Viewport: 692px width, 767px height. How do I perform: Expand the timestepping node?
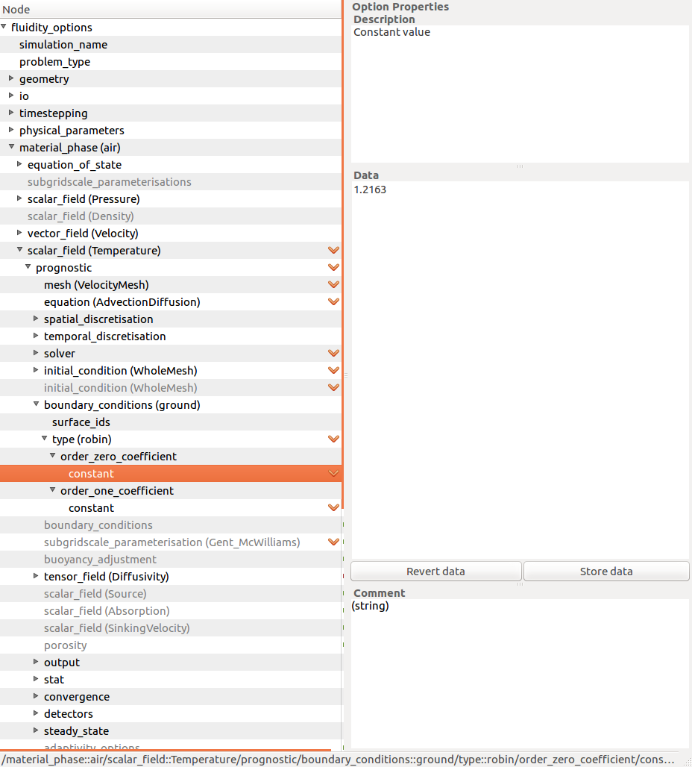pos(11,113)
